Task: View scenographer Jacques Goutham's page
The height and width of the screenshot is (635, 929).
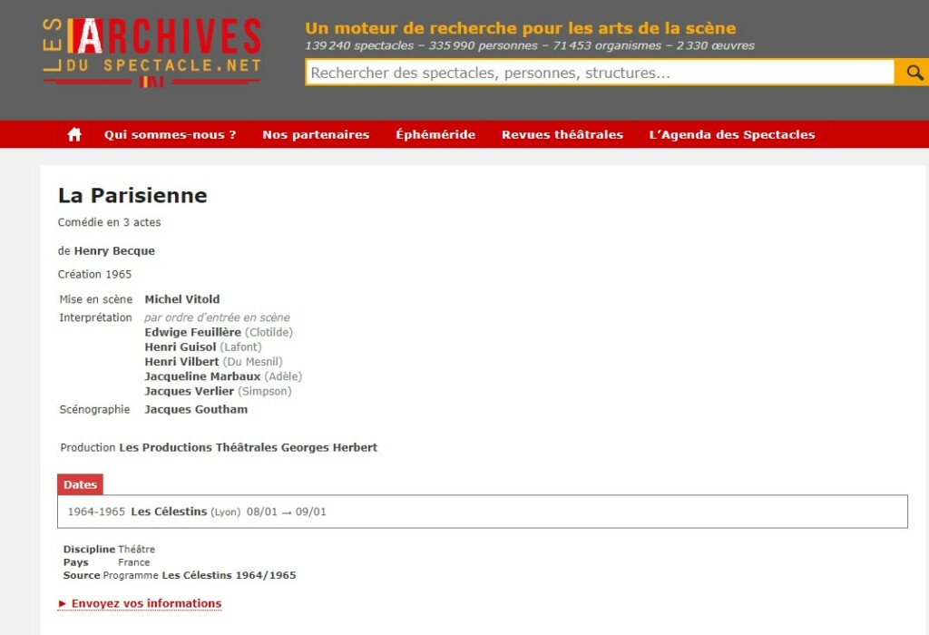Action: click(196, 409)
